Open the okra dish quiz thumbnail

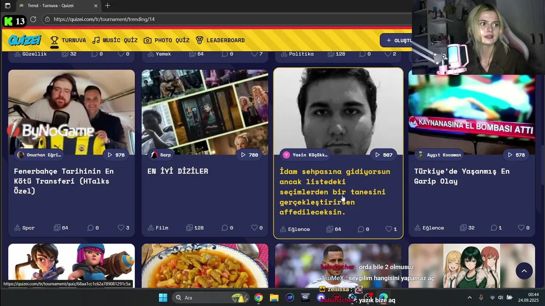[x=205, y=266]
